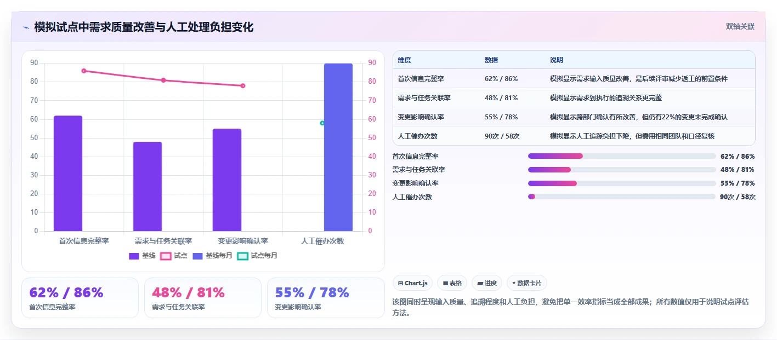Toggle the 基线每月 legend swatch
Screen dimensions: 777x340
197,256
